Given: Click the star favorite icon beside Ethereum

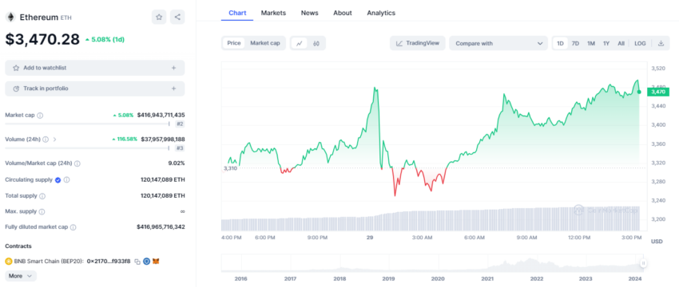Looking at the screenshot, I should [x=159, y=18].
